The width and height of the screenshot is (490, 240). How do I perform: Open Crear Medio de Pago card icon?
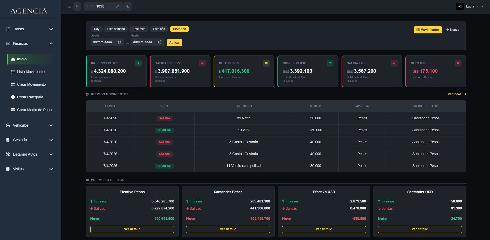(x=13, y=110)
